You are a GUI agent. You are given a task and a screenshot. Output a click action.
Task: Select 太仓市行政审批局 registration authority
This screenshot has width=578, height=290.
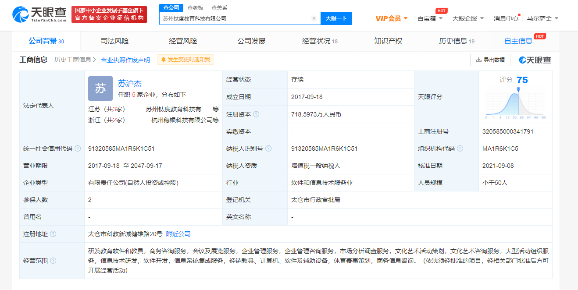[316, 200]
